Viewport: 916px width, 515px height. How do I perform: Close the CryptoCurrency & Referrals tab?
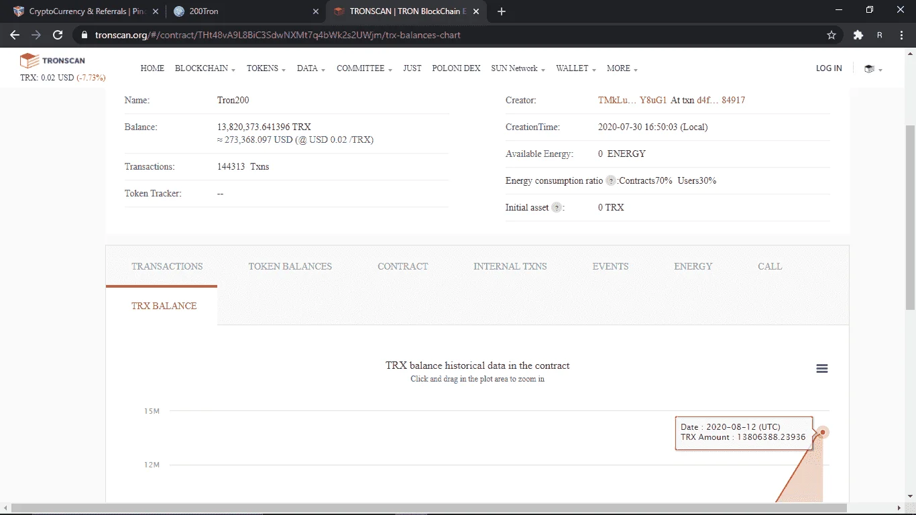click(x=155, y=11)
